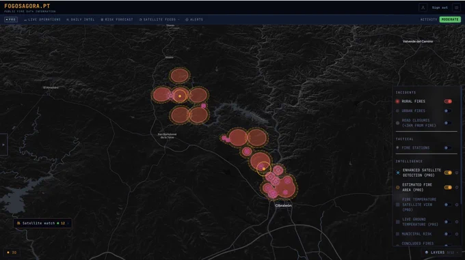Screen dimensions: 465x260
Task: Click the Fire Temperature Satellite View square icon
Action: coord(398,205)
